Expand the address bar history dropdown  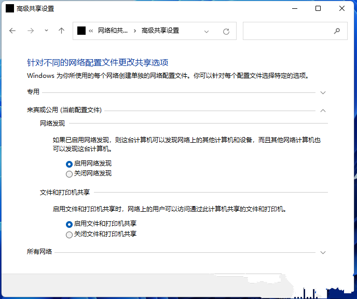coord(207,32)
